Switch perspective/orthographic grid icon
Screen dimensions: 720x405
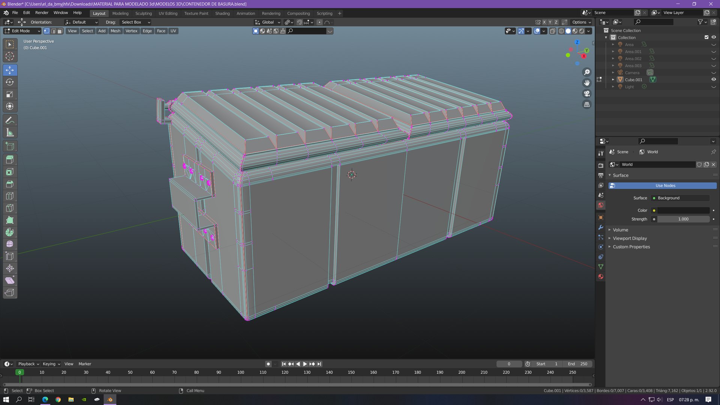[587, 105]
